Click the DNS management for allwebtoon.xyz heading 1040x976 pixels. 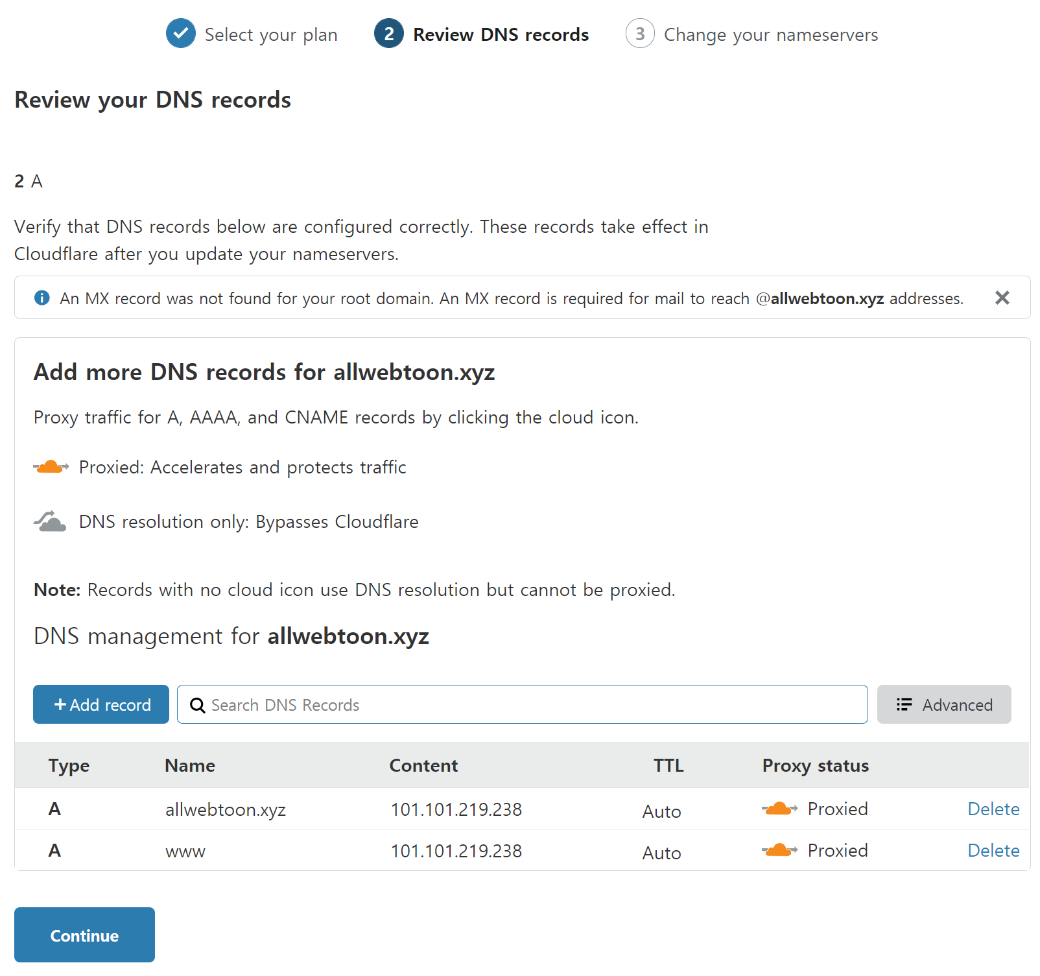coord(231,636)
